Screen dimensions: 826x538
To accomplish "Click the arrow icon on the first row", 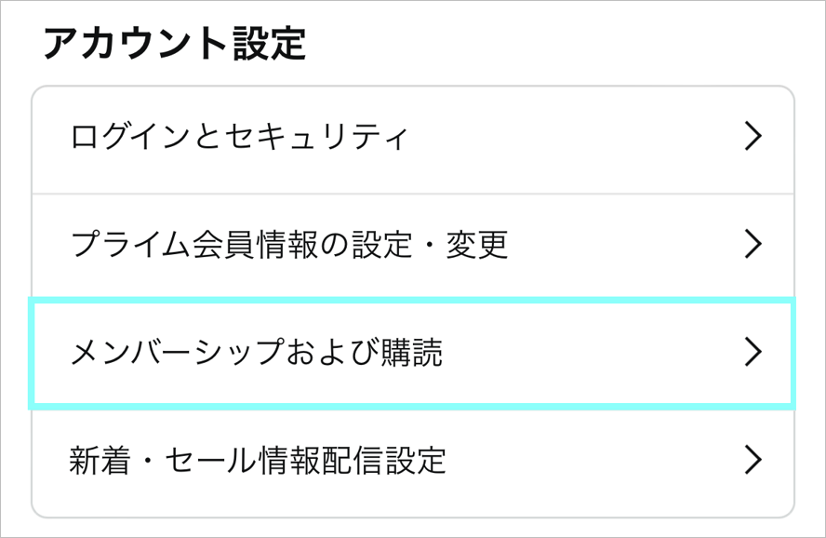I will point(754,137).
